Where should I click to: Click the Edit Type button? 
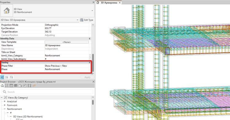click(87, 20)
